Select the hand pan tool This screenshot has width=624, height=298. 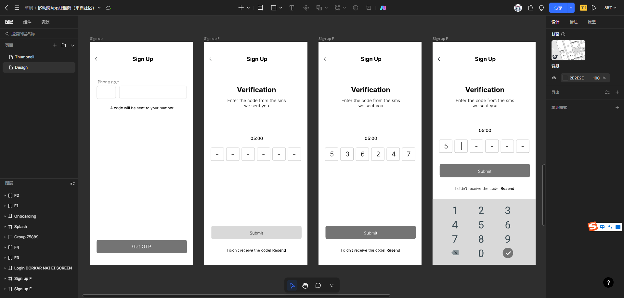(x=305, y=285)
